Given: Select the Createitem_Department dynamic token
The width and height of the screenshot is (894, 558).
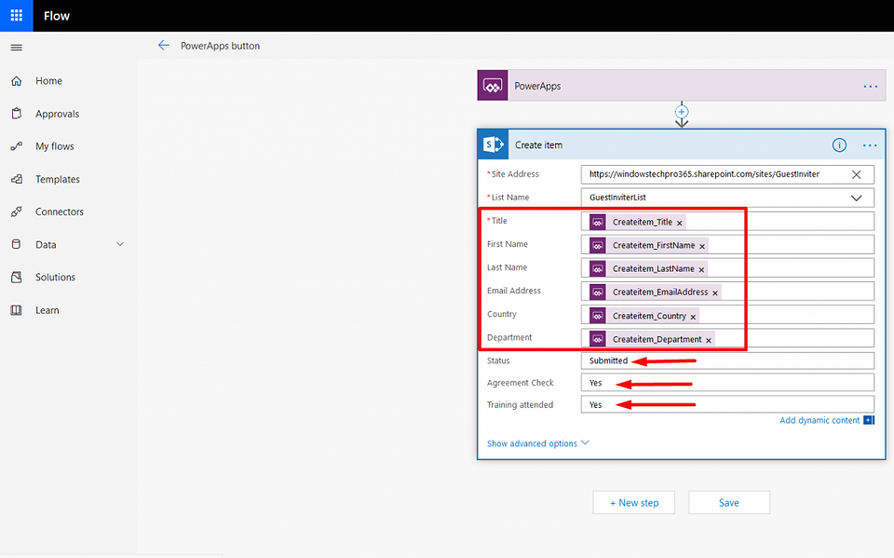Looking at the screenshot, I should 652,339.
